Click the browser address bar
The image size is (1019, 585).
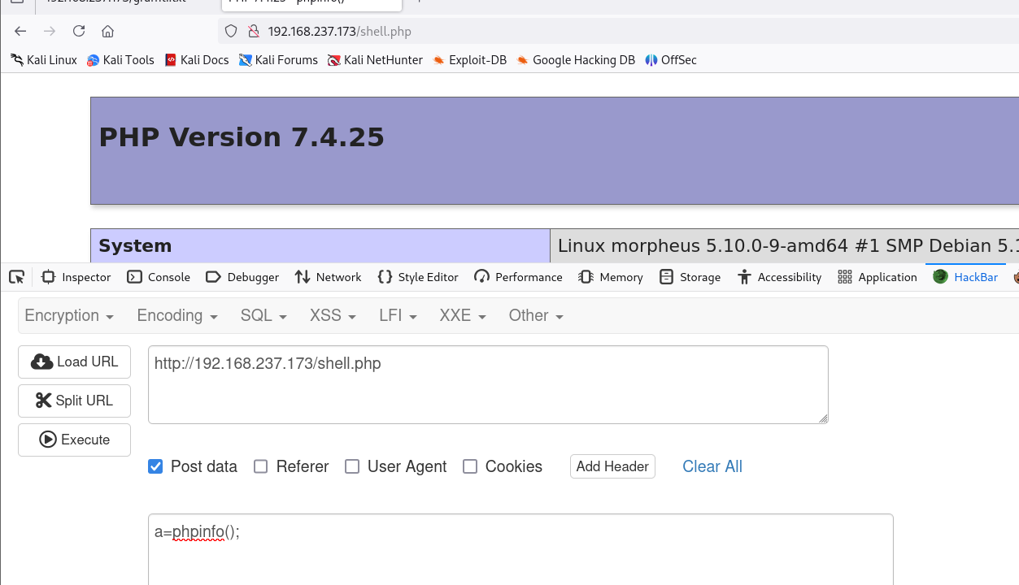tap(618, 31)
